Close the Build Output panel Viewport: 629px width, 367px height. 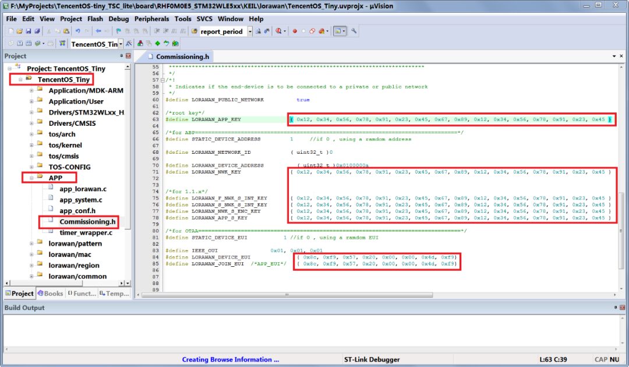click(622, 307)
